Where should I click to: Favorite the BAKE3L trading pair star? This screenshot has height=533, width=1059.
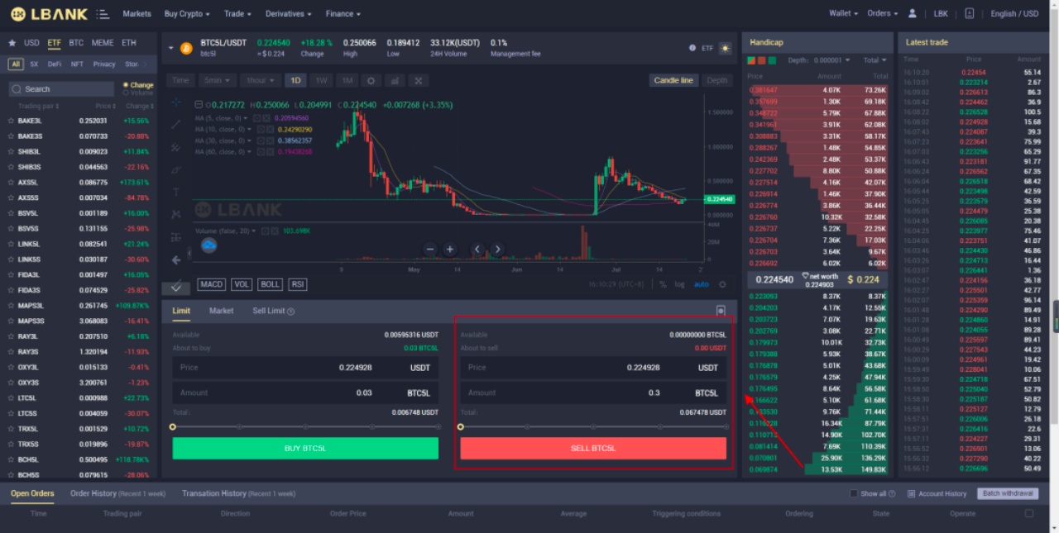[x=11, y=121]
